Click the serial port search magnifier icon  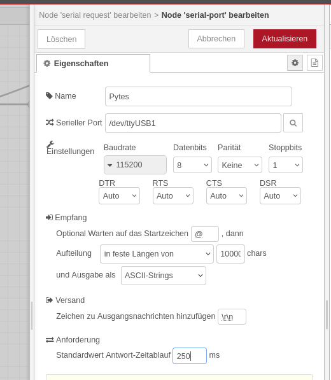tap(293, 123)
